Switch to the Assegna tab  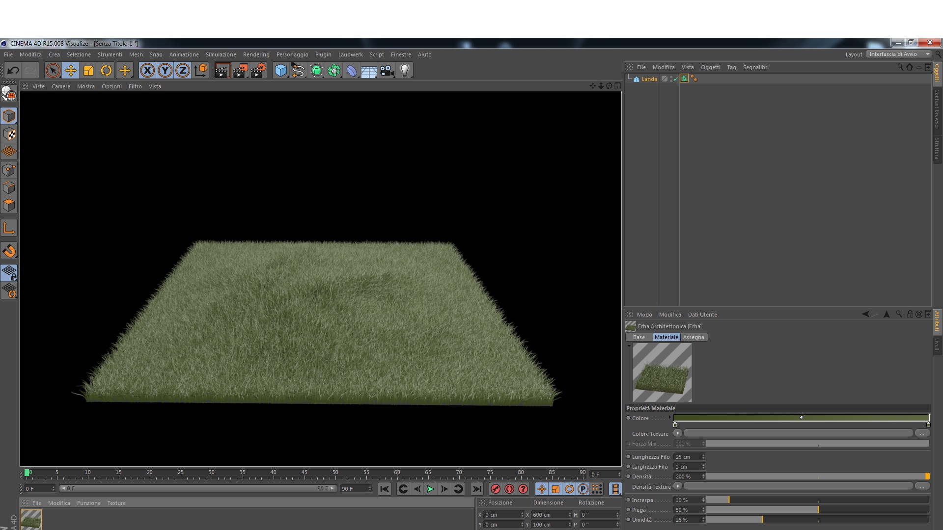click(x=693, y=337)
